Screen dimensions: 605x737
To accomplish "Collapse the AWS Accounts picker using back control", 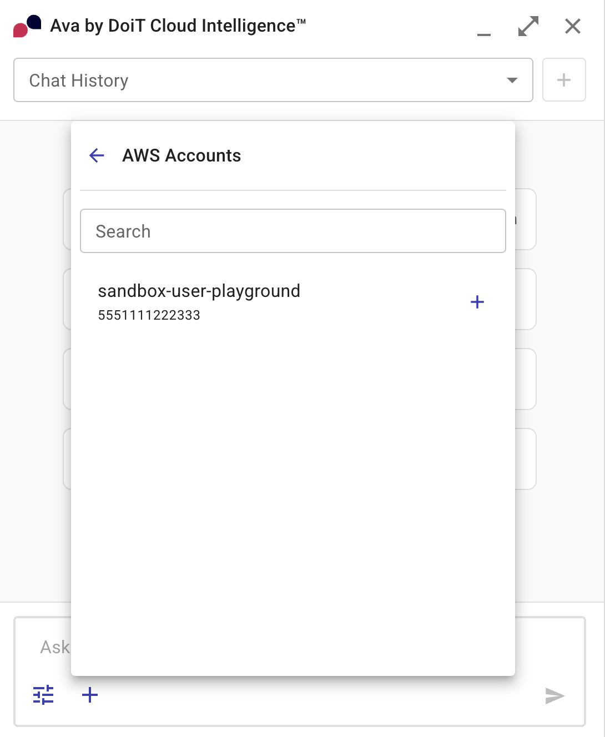I will [x=96, y=155].
